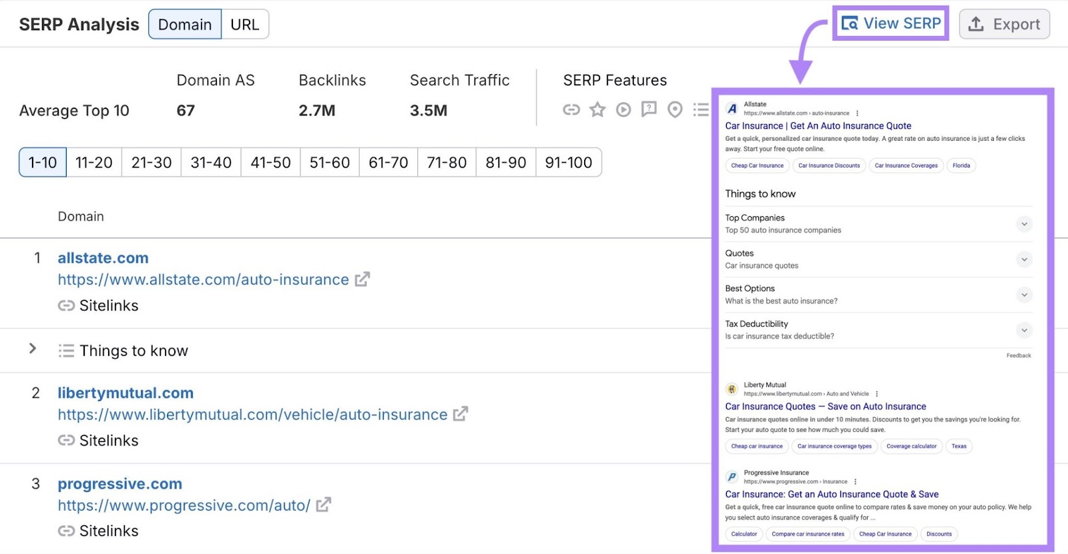Expand Top Companies in SERP preview

[x=1024, y=224]
